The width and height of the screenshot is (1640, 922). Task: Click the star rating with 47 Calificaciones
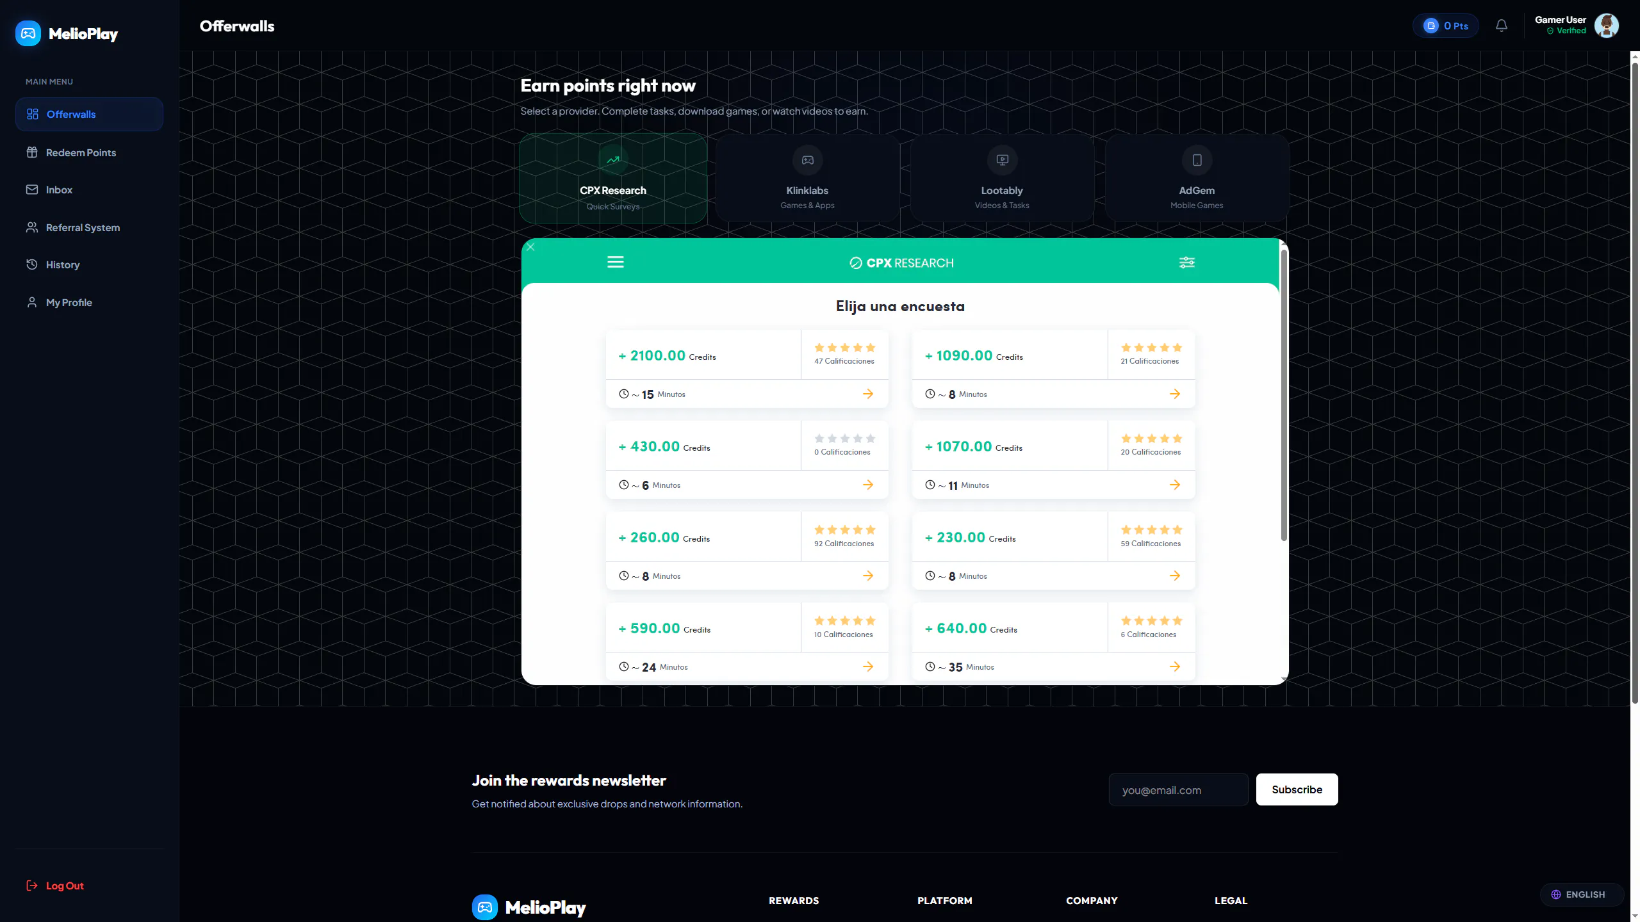[844, 348]
